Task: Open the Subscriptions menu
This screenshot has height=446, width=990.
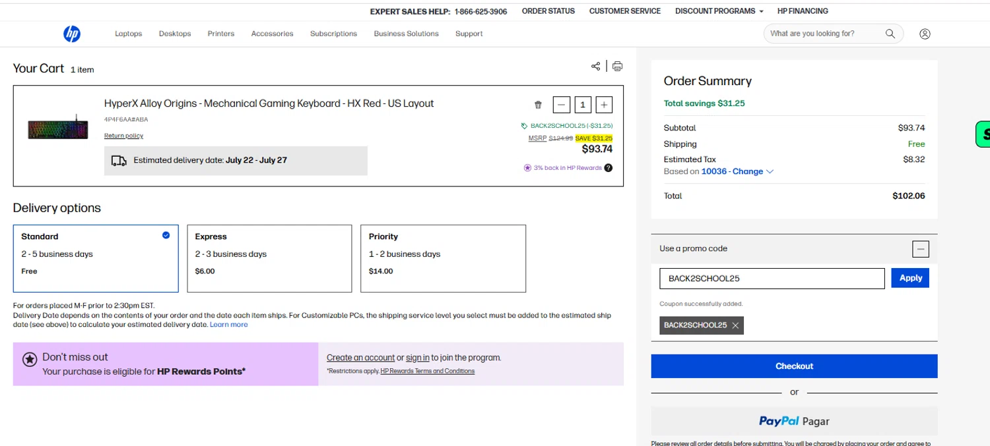Action: click(333, 34)
